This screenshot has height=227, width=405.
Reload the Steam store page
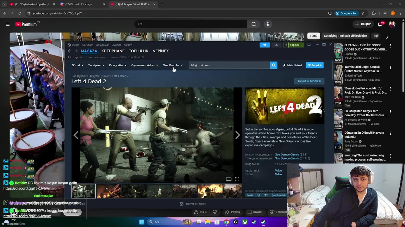pos(70,57)
